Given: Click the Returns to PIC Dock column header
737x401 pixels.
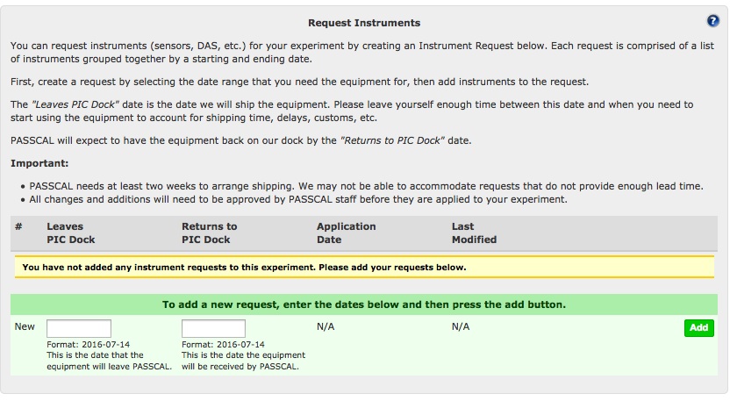Looking at the screenshot, I should (209, 233).
